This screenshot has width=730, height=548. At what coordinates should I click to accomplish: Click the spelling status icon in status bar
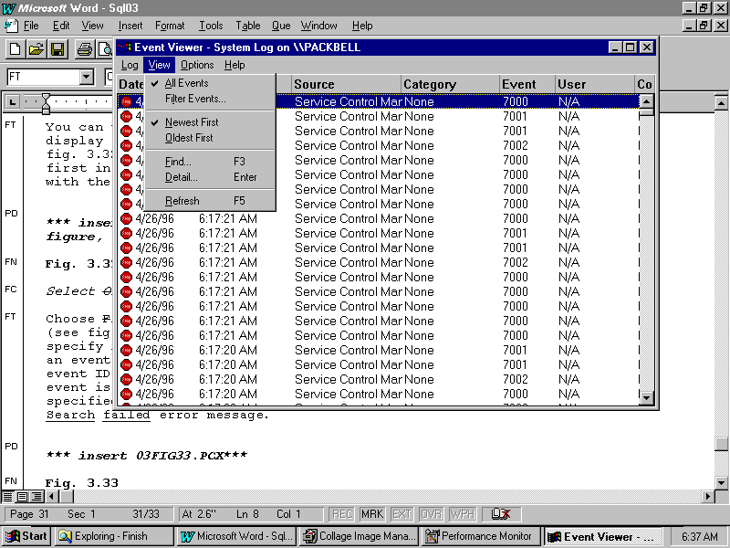coord(500,514)
